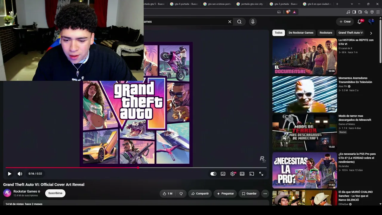Click the Brave Shields lion icon
382x215 pixels.
(288, 12)
